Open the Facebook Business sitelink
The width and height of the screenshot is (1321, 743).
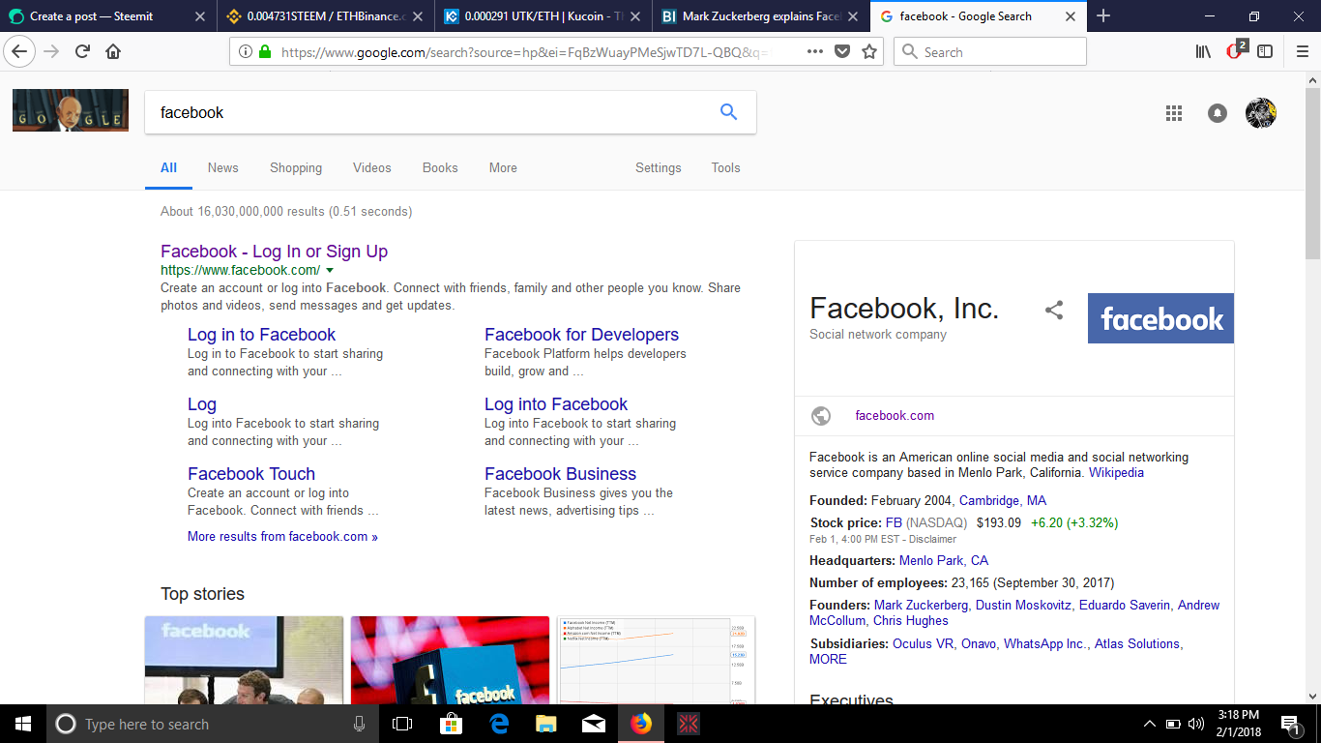[560, 474]
